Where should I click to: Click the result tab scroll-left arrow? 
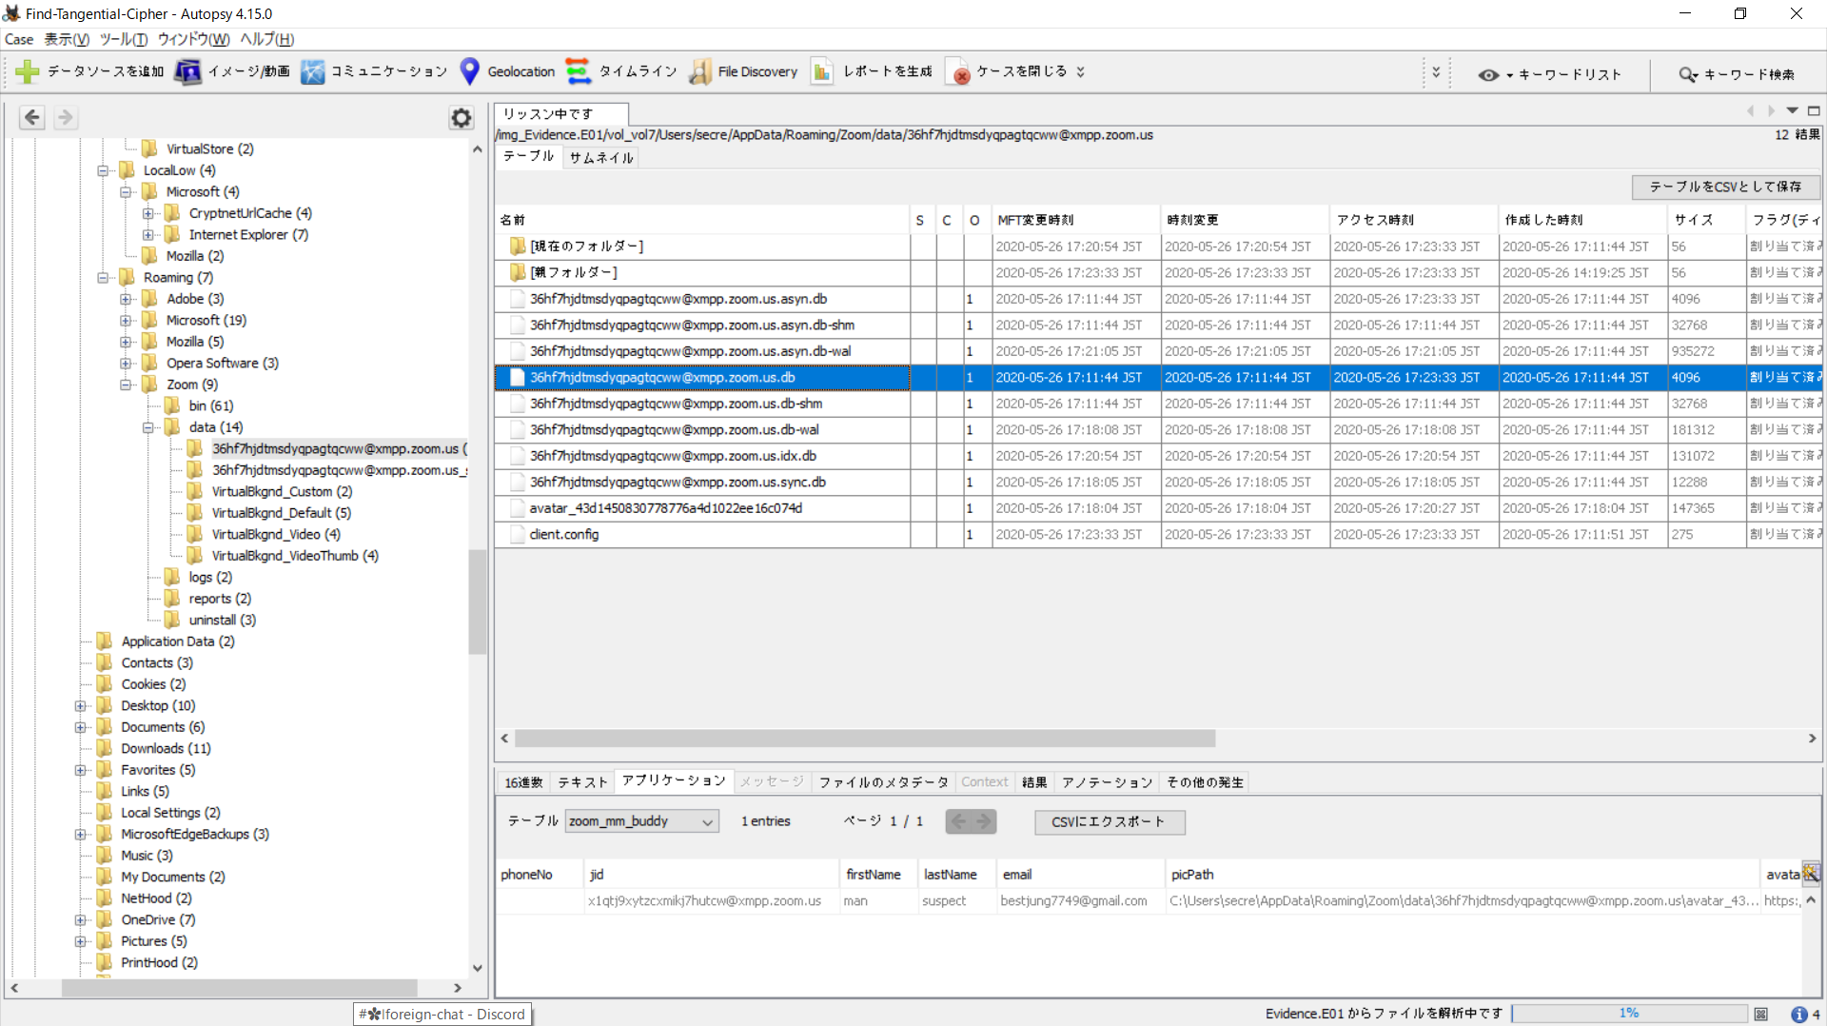point(1750,111)
